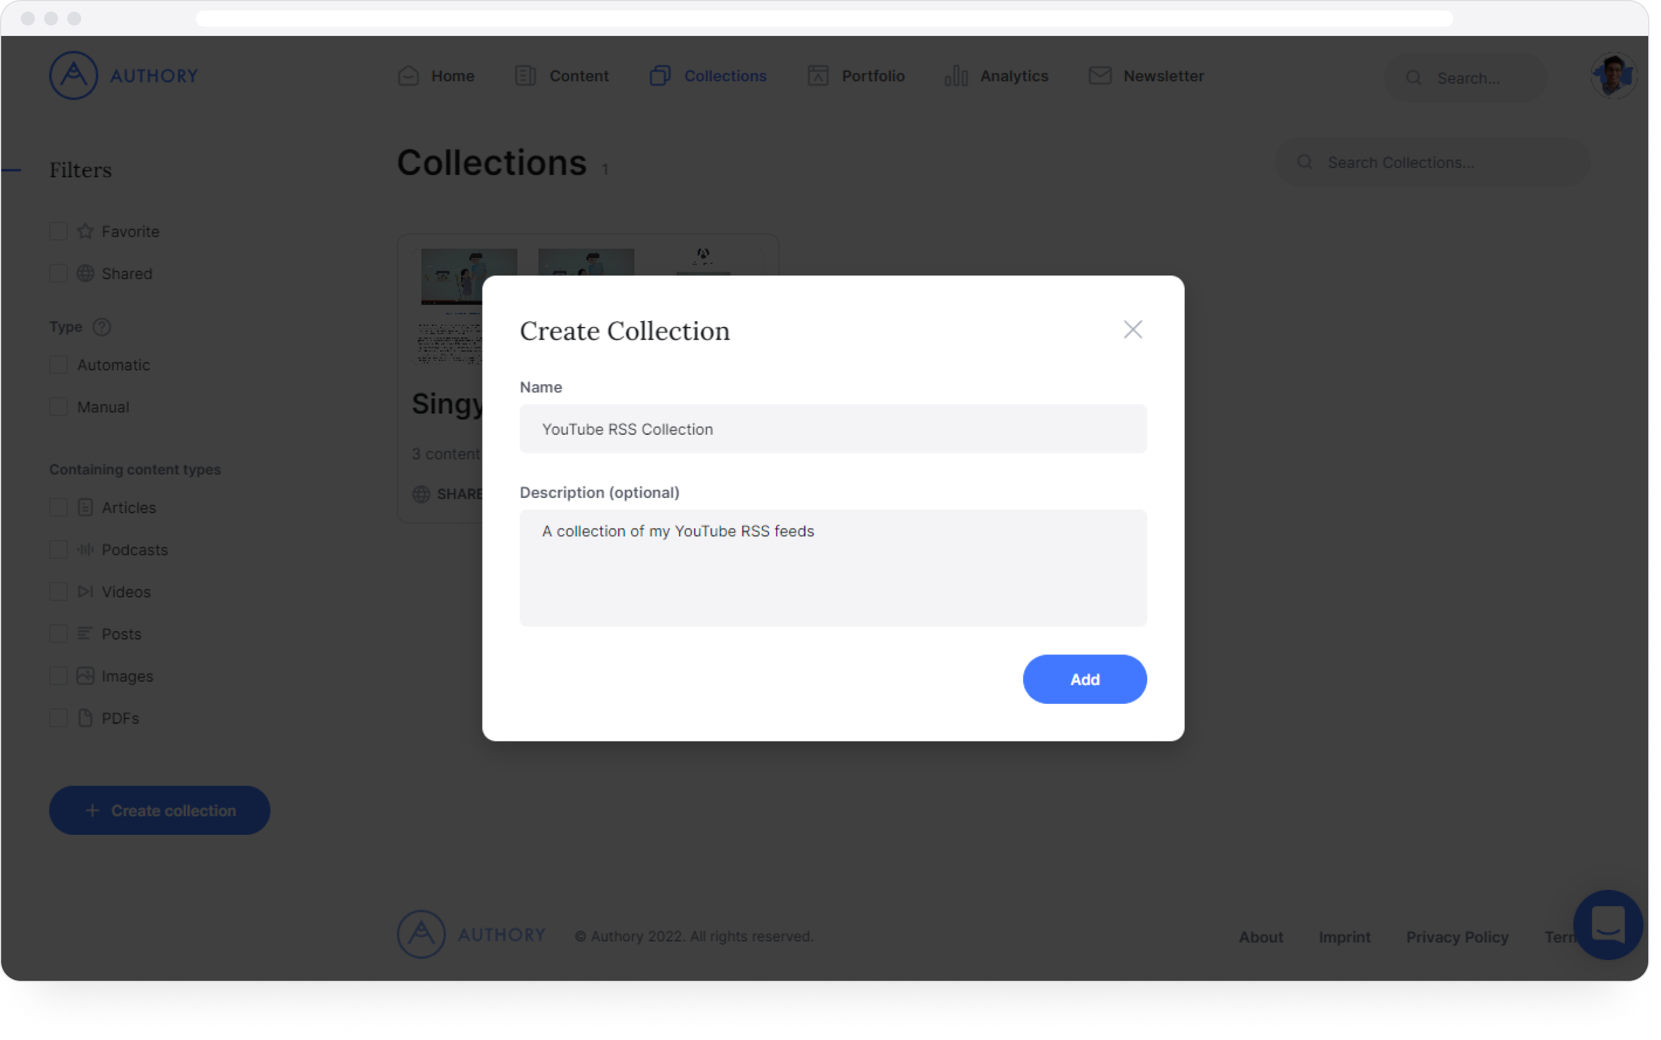Click the Analytics bar chart icon
The height and width of the screenshot is (1040, 1661).
(x=956, y=76)
